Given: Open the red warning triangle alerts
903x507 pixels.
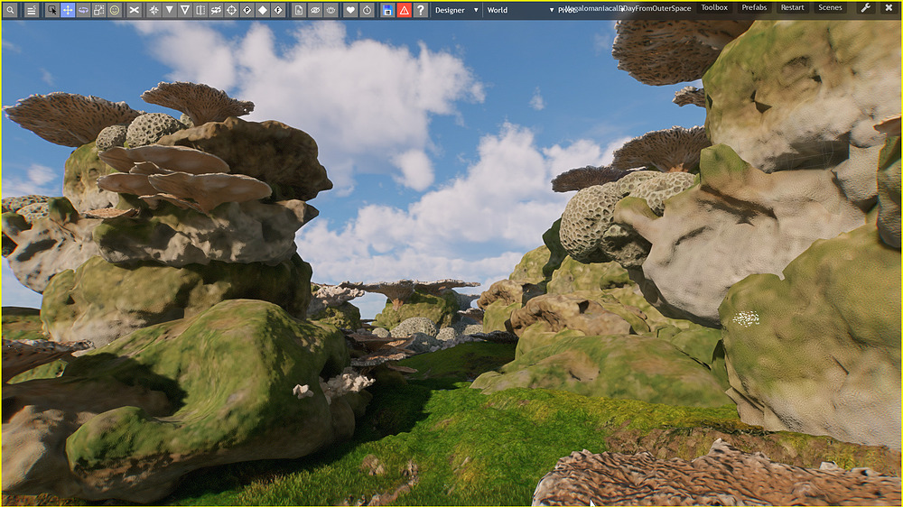Looking at the screenshot, I should (404, 10).
